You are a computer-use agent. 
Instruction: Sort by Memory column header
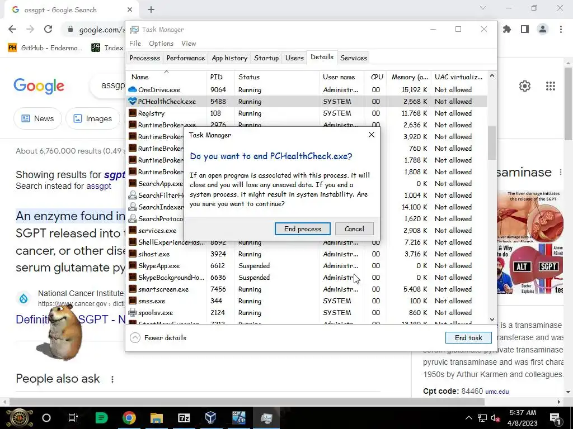pyautogui.click(x=410, y=77)
